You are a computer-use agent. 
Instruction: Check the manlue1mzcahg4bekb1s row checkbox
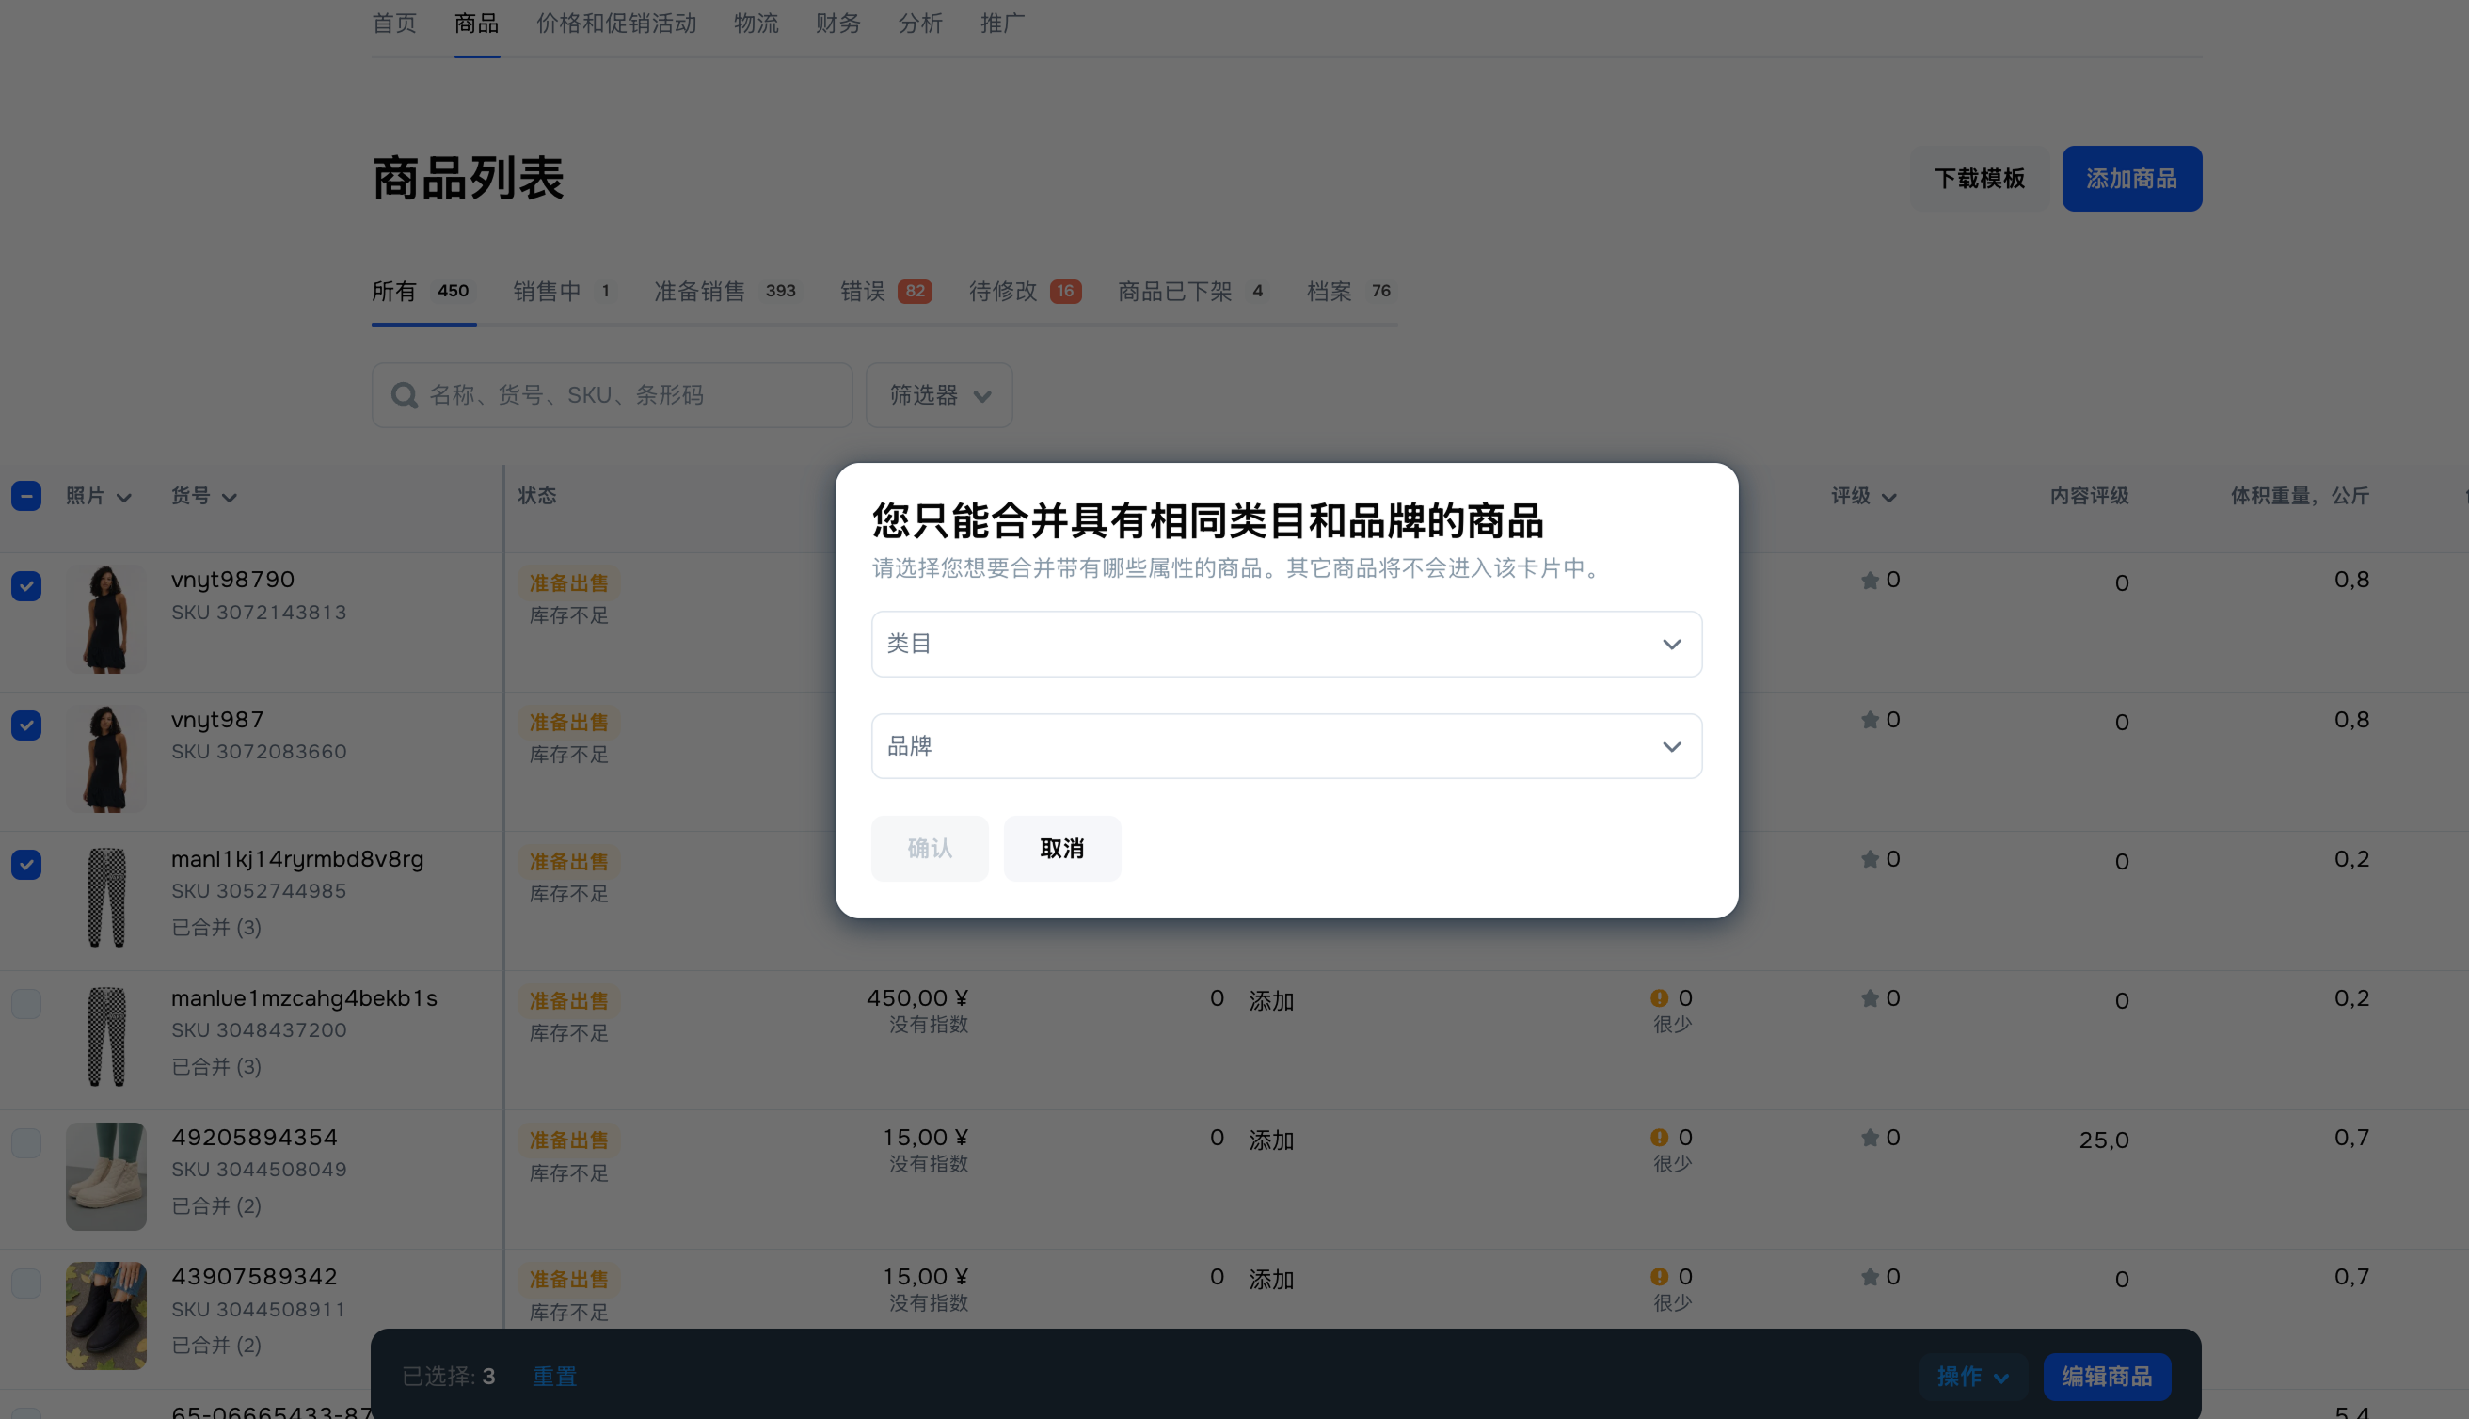(26, 1004)
